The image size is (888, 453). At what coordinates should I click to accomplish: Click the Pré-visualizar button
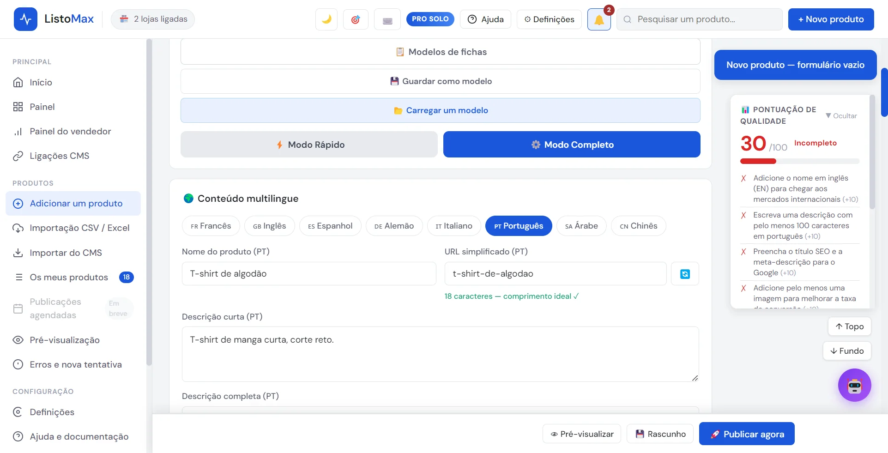point(582,434)
